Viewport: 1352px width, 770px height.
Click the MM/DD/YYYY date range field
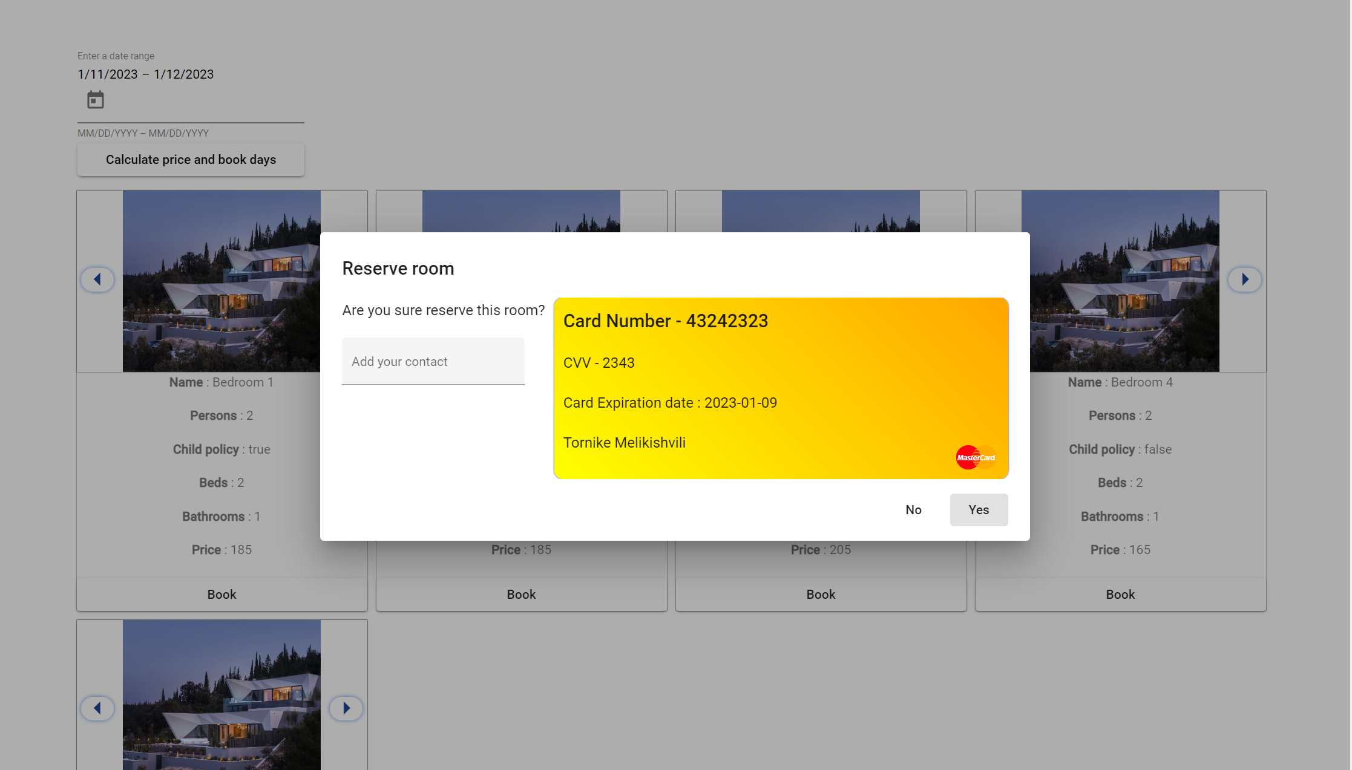point(143,132)
